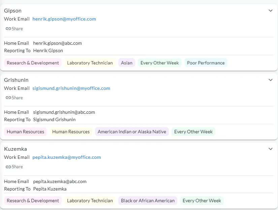Open henrik.gipson work email link
Image resolution: width=278 pixels, height=210 pixels.
coord(64,19)
